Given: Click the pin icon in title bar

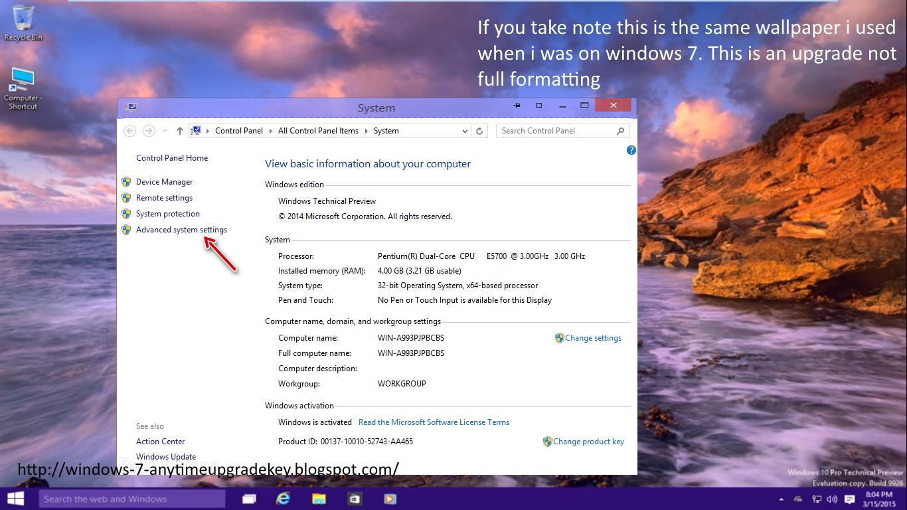Looking at the screenshot, I should pos(517,105).
